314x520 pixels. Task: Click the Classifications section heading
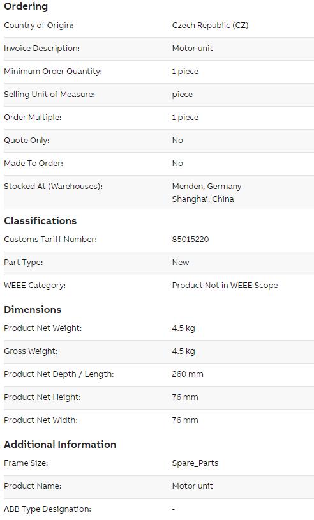pyautogui.click(x=40, y=221)
